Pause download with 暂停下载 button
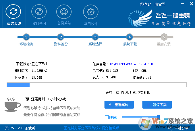 coord(157,105)
